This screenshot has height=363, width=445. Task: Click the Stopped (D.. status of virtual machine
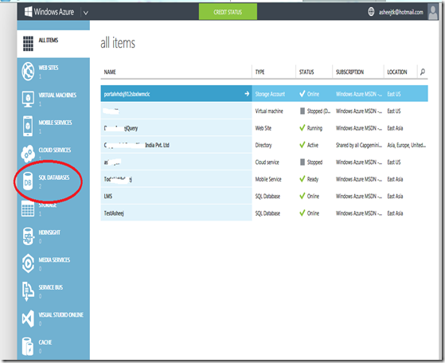click(315, 111)
